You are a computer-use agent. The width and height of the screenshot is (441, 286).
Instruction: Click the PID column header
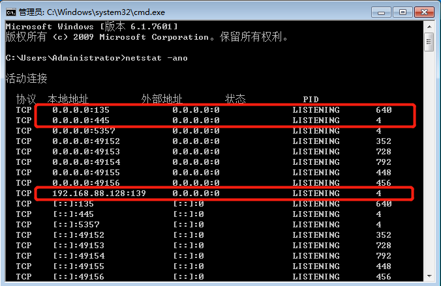tap(311, 99)
